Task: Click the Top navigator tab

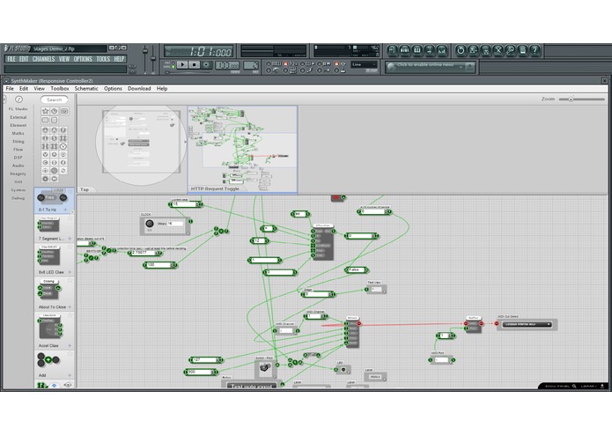Action: pos(85,189)
